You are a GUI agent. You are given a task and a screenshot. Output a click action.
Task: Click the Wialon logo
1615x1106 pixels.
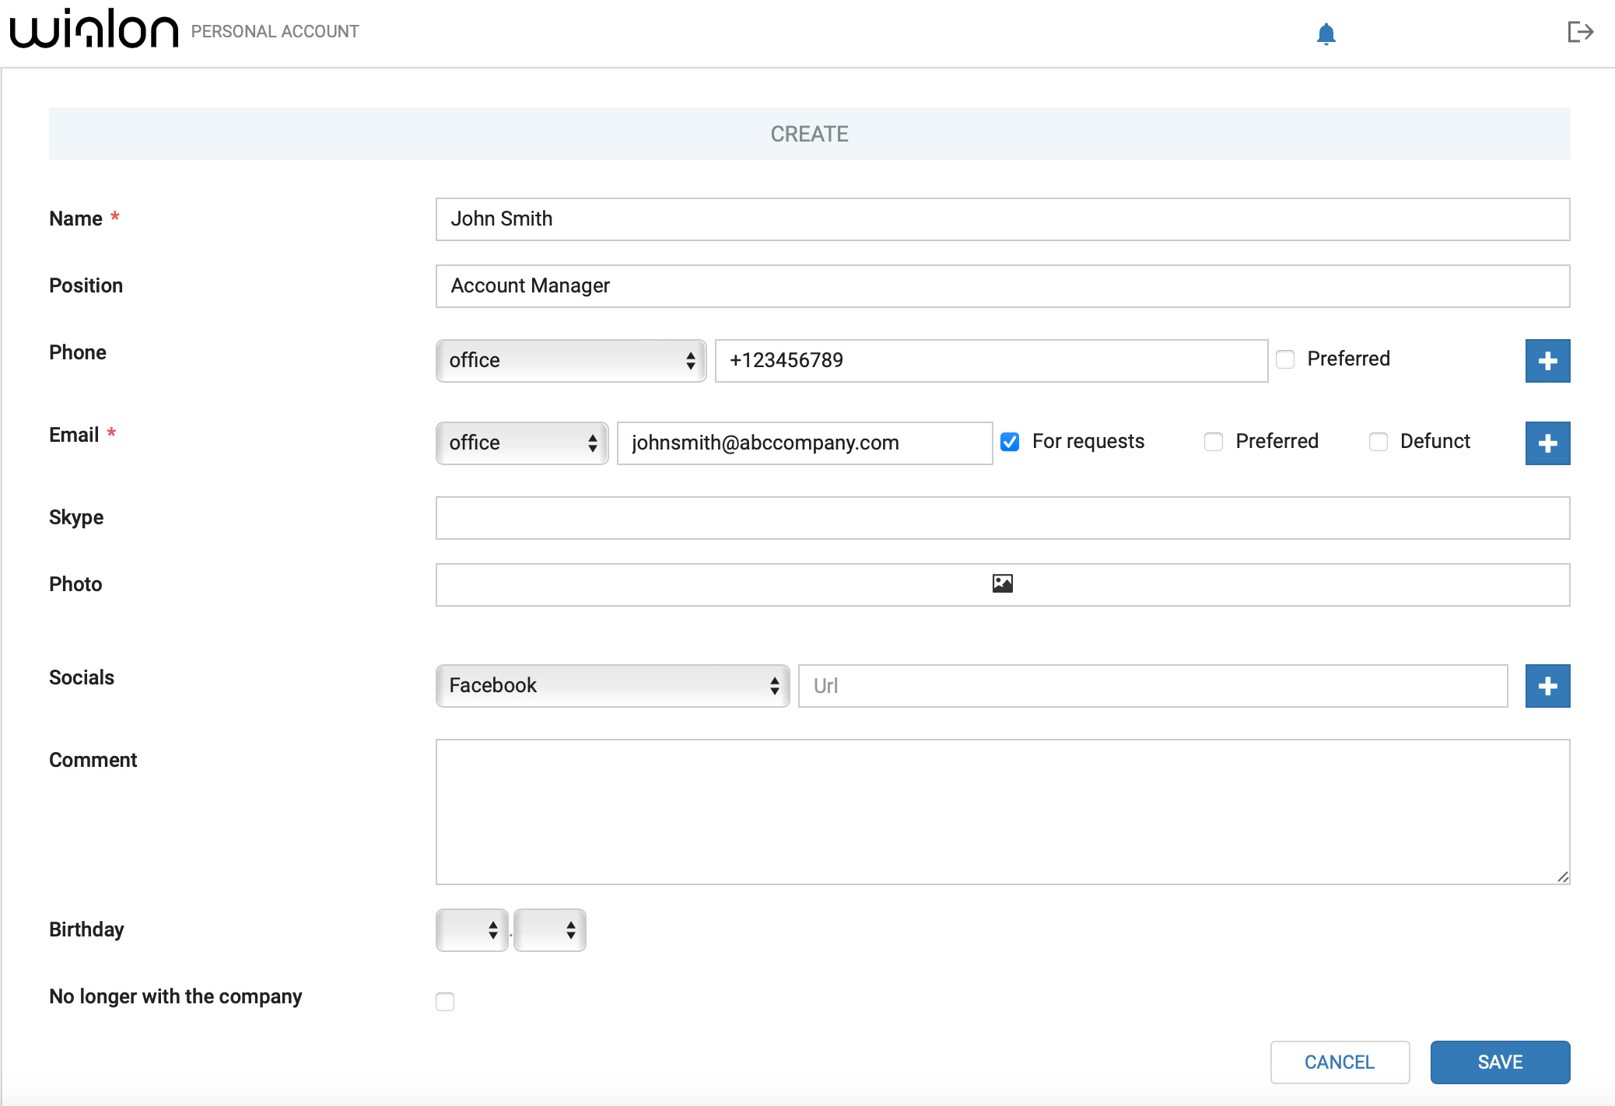point(92,30)
